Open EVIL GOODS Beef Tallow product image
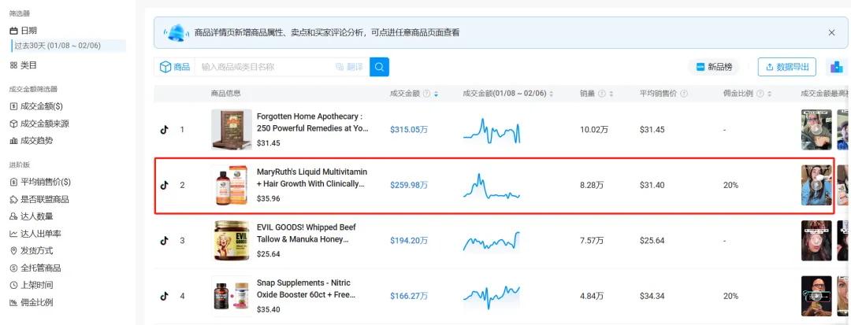The width and height of the screenshot is (851, 325). [232, 241]
